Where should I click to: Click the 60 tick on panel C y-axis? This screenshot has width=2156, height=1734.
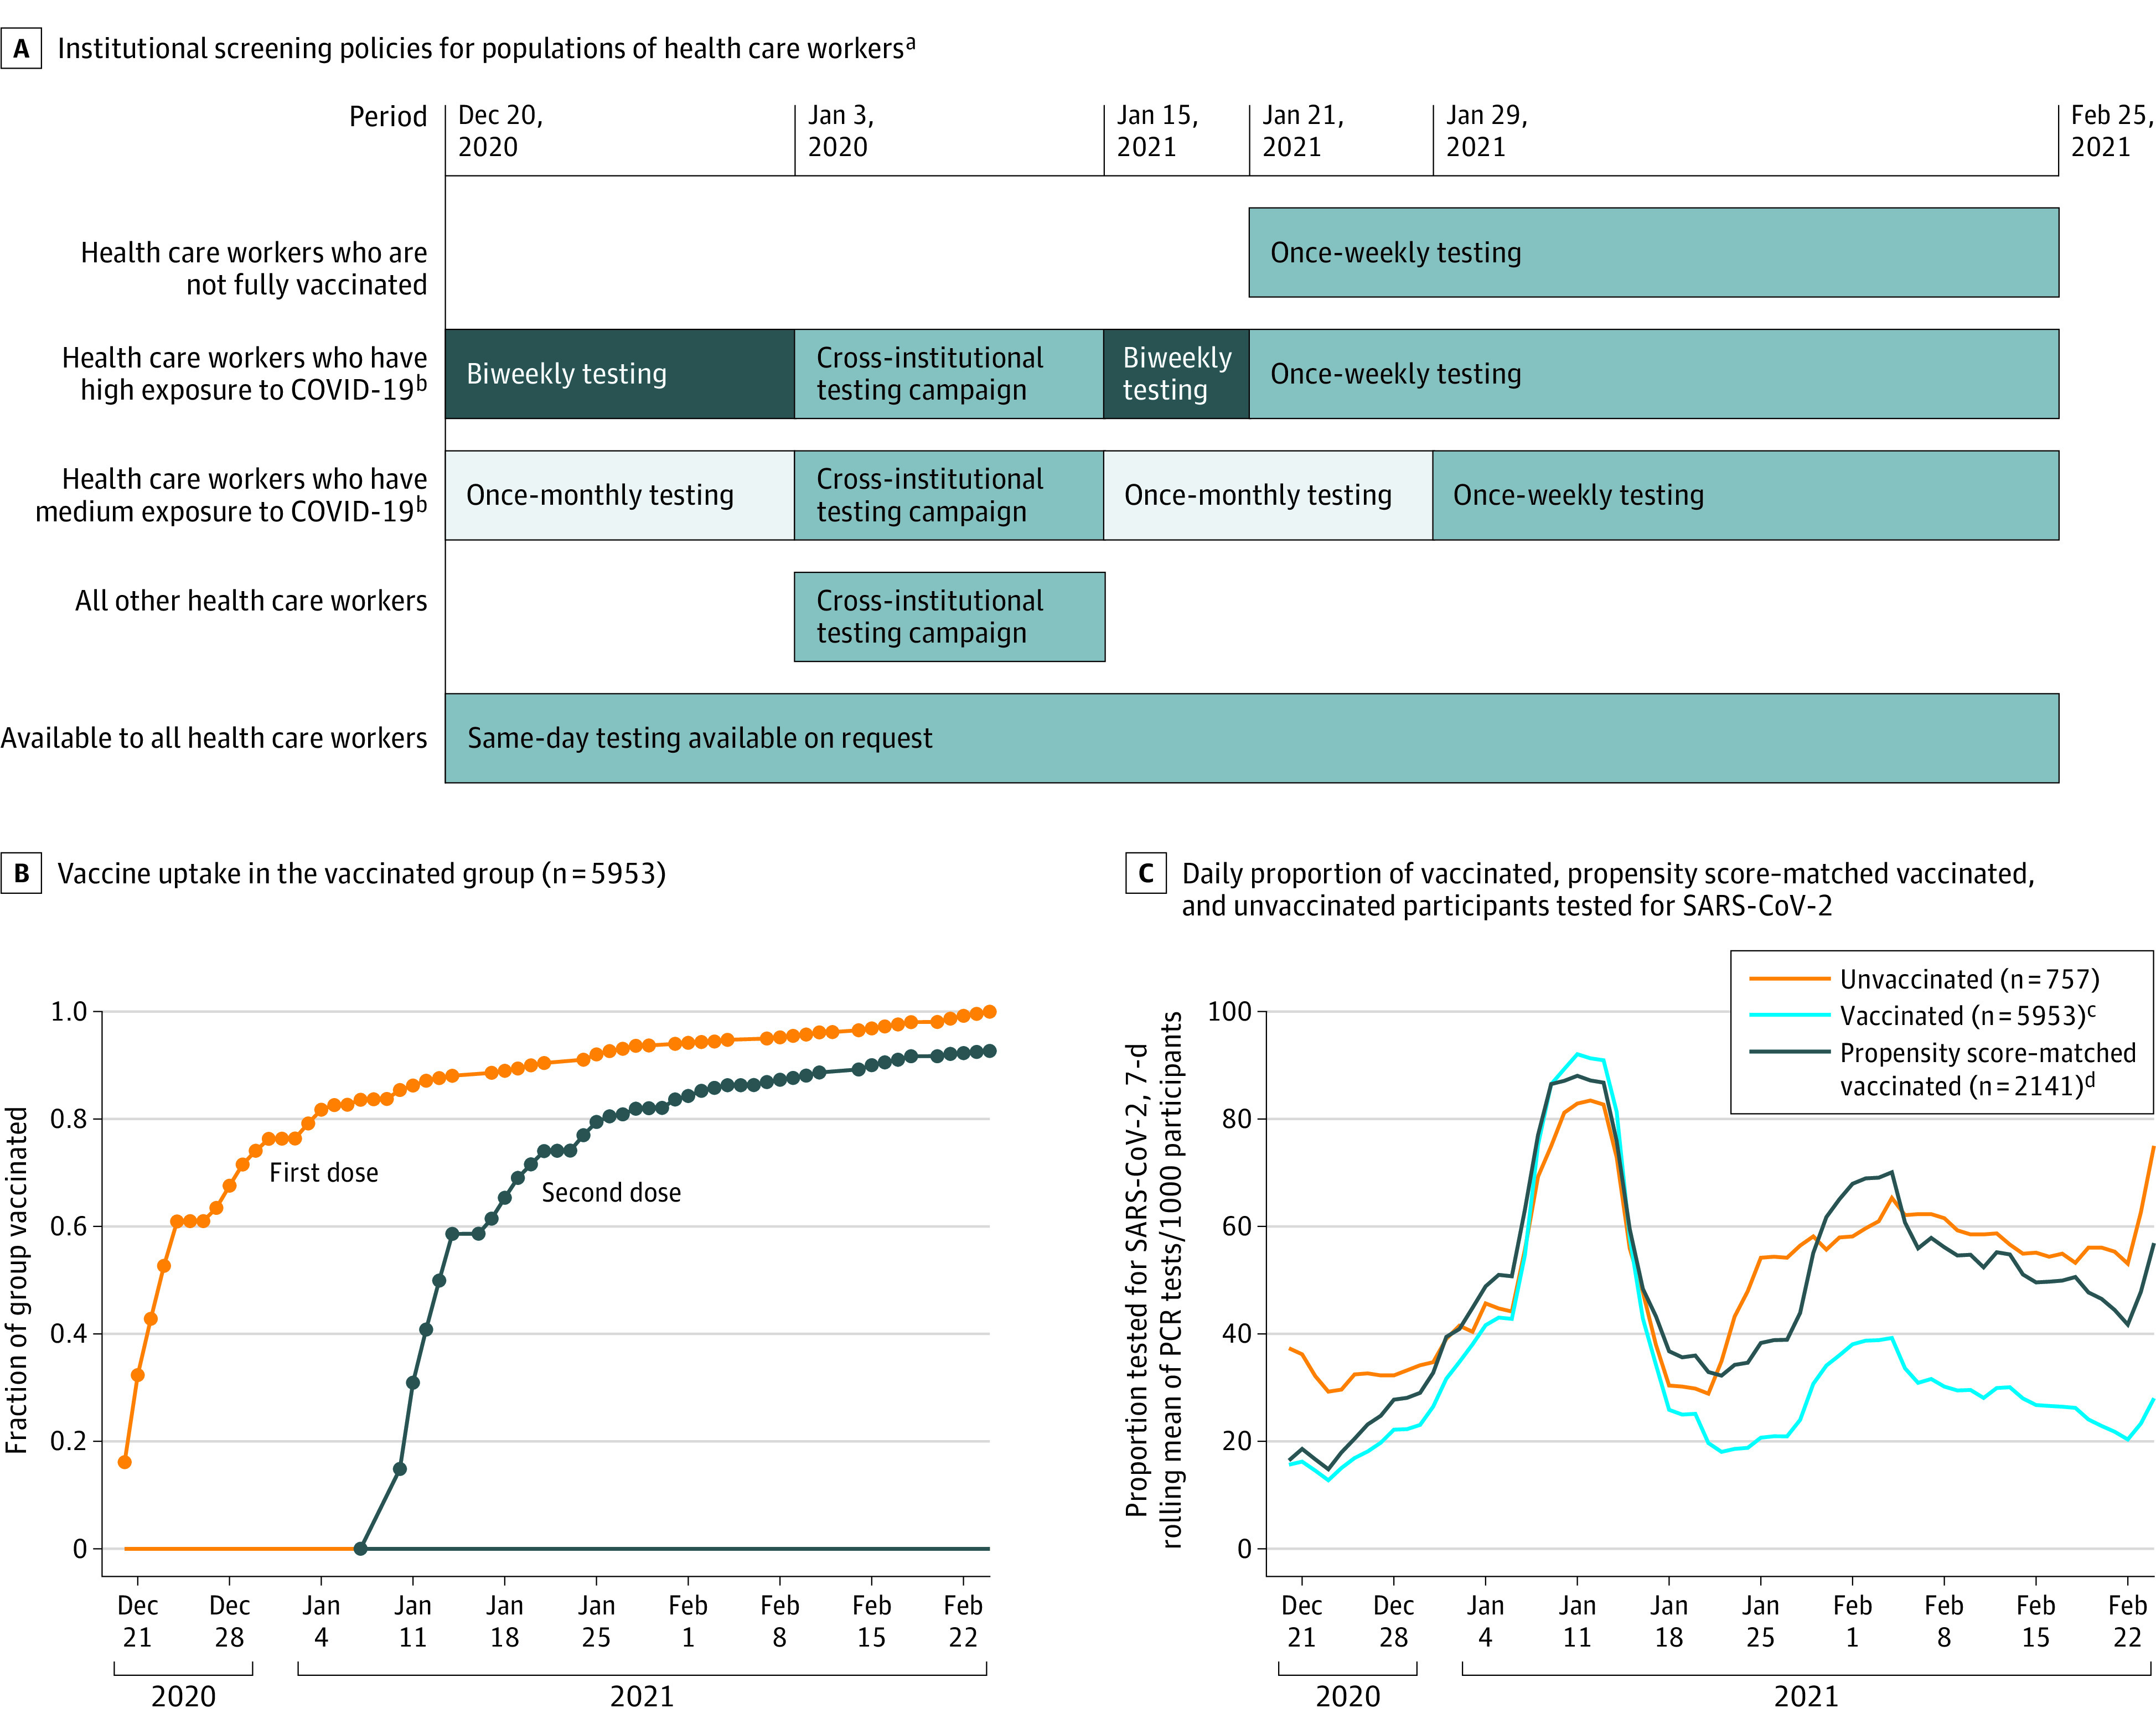(1237, 1226)
